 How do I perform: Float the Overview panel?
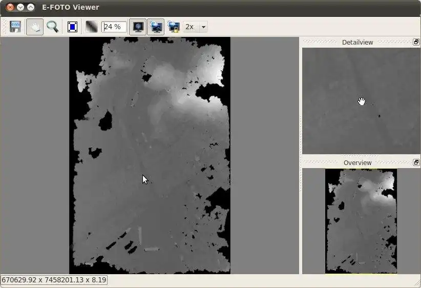pyautogui.click(x=416, y=162)
